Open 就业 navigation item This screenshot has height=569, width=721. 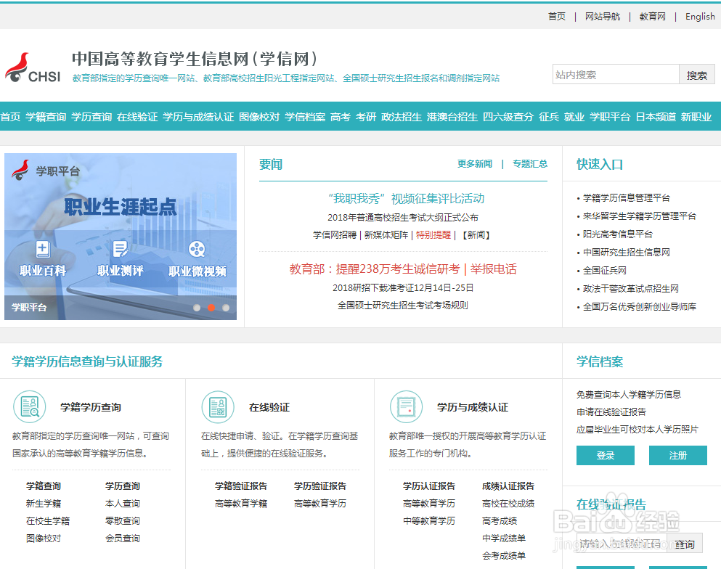click(574, 117)
